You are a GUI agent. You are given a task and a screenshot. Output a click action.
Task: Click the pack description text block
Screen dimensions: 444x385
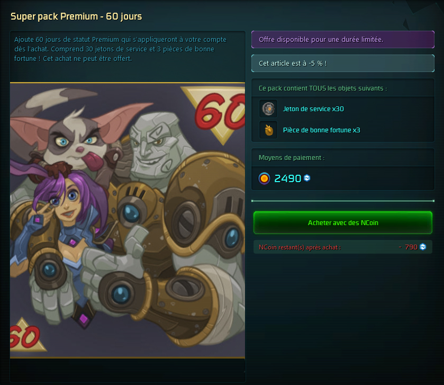120,49
